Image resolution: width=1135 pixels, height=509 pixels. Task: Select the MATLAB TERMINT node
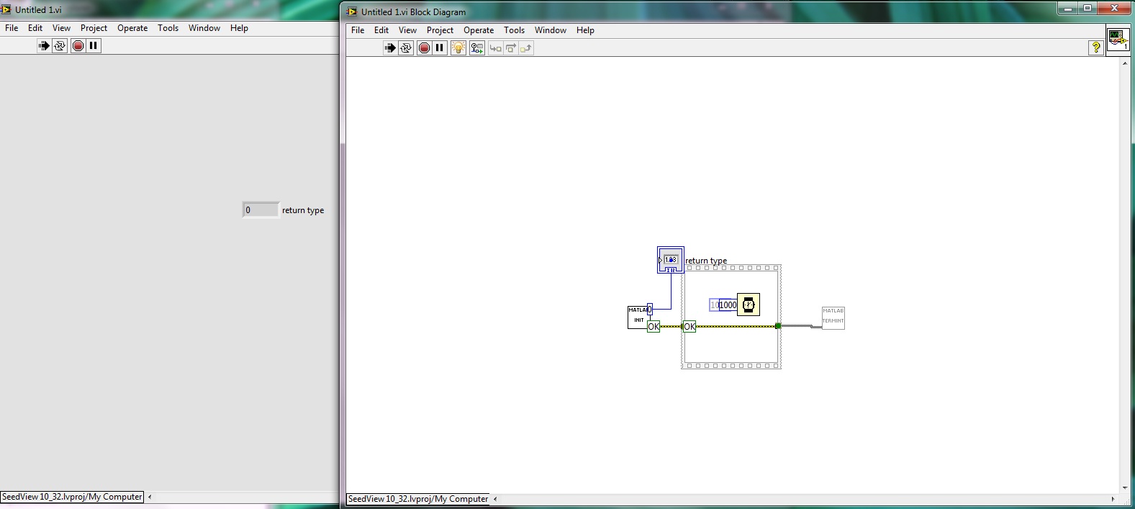(833, 317)
